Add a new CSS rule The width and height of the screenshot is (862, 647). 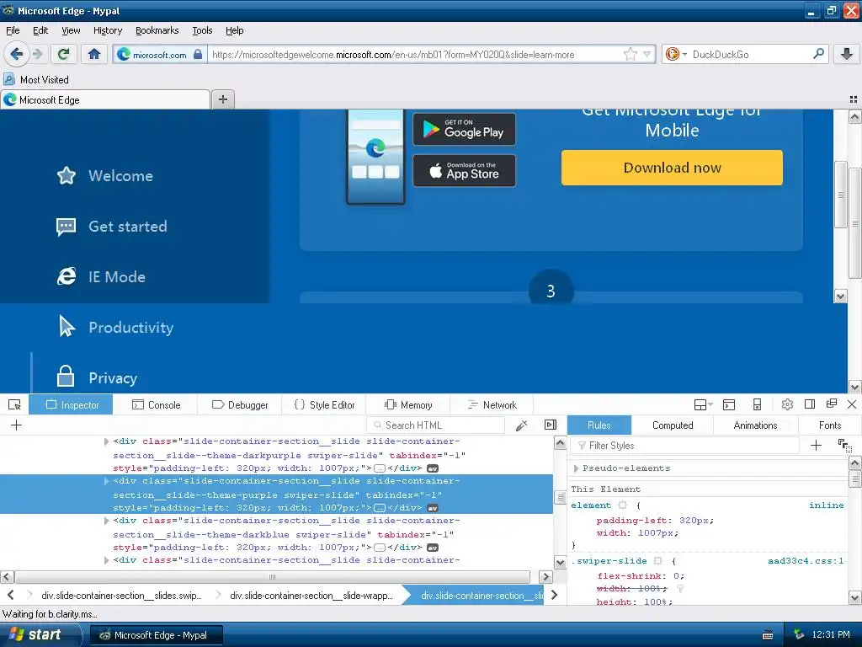(817, 446)
